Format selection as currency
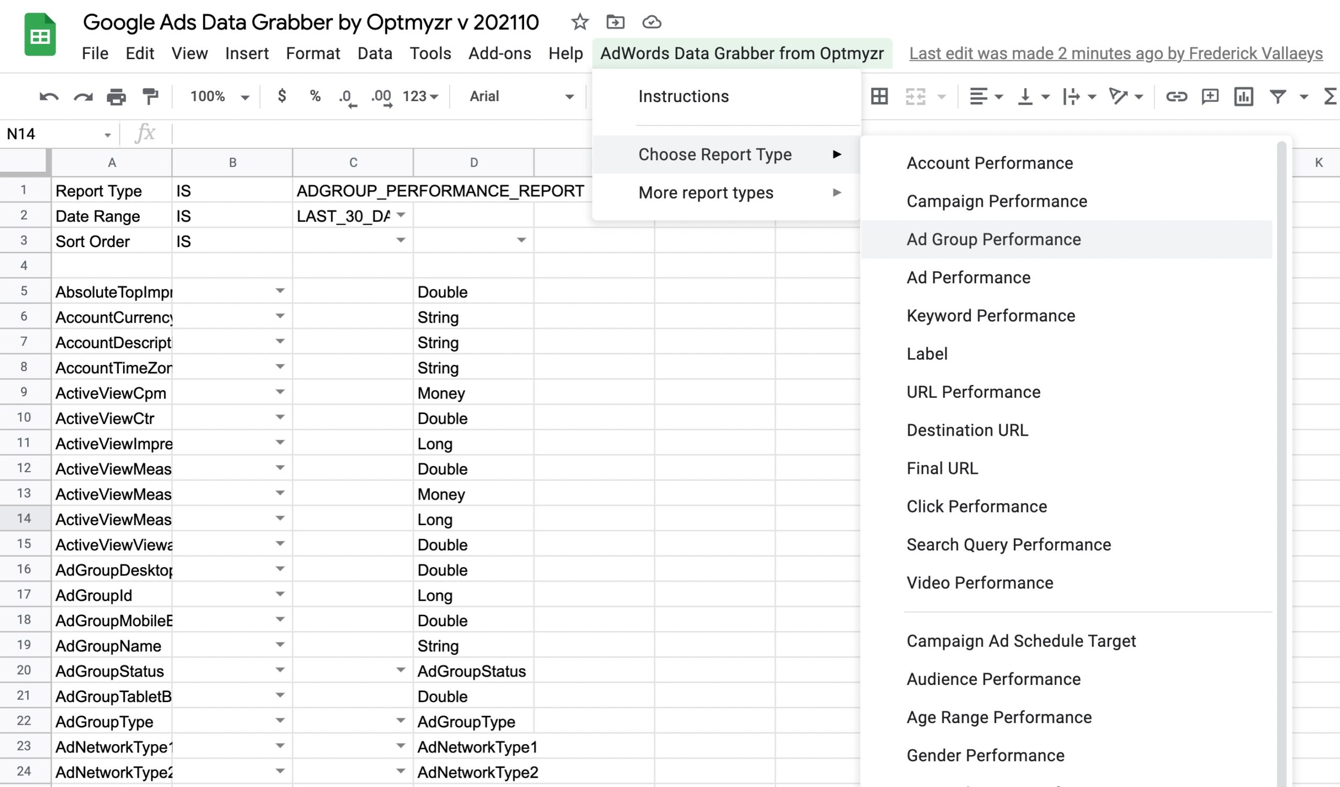 (282, 96)
